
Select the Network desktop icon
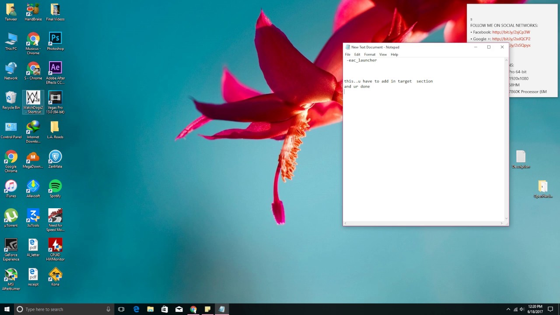(11, 71)
